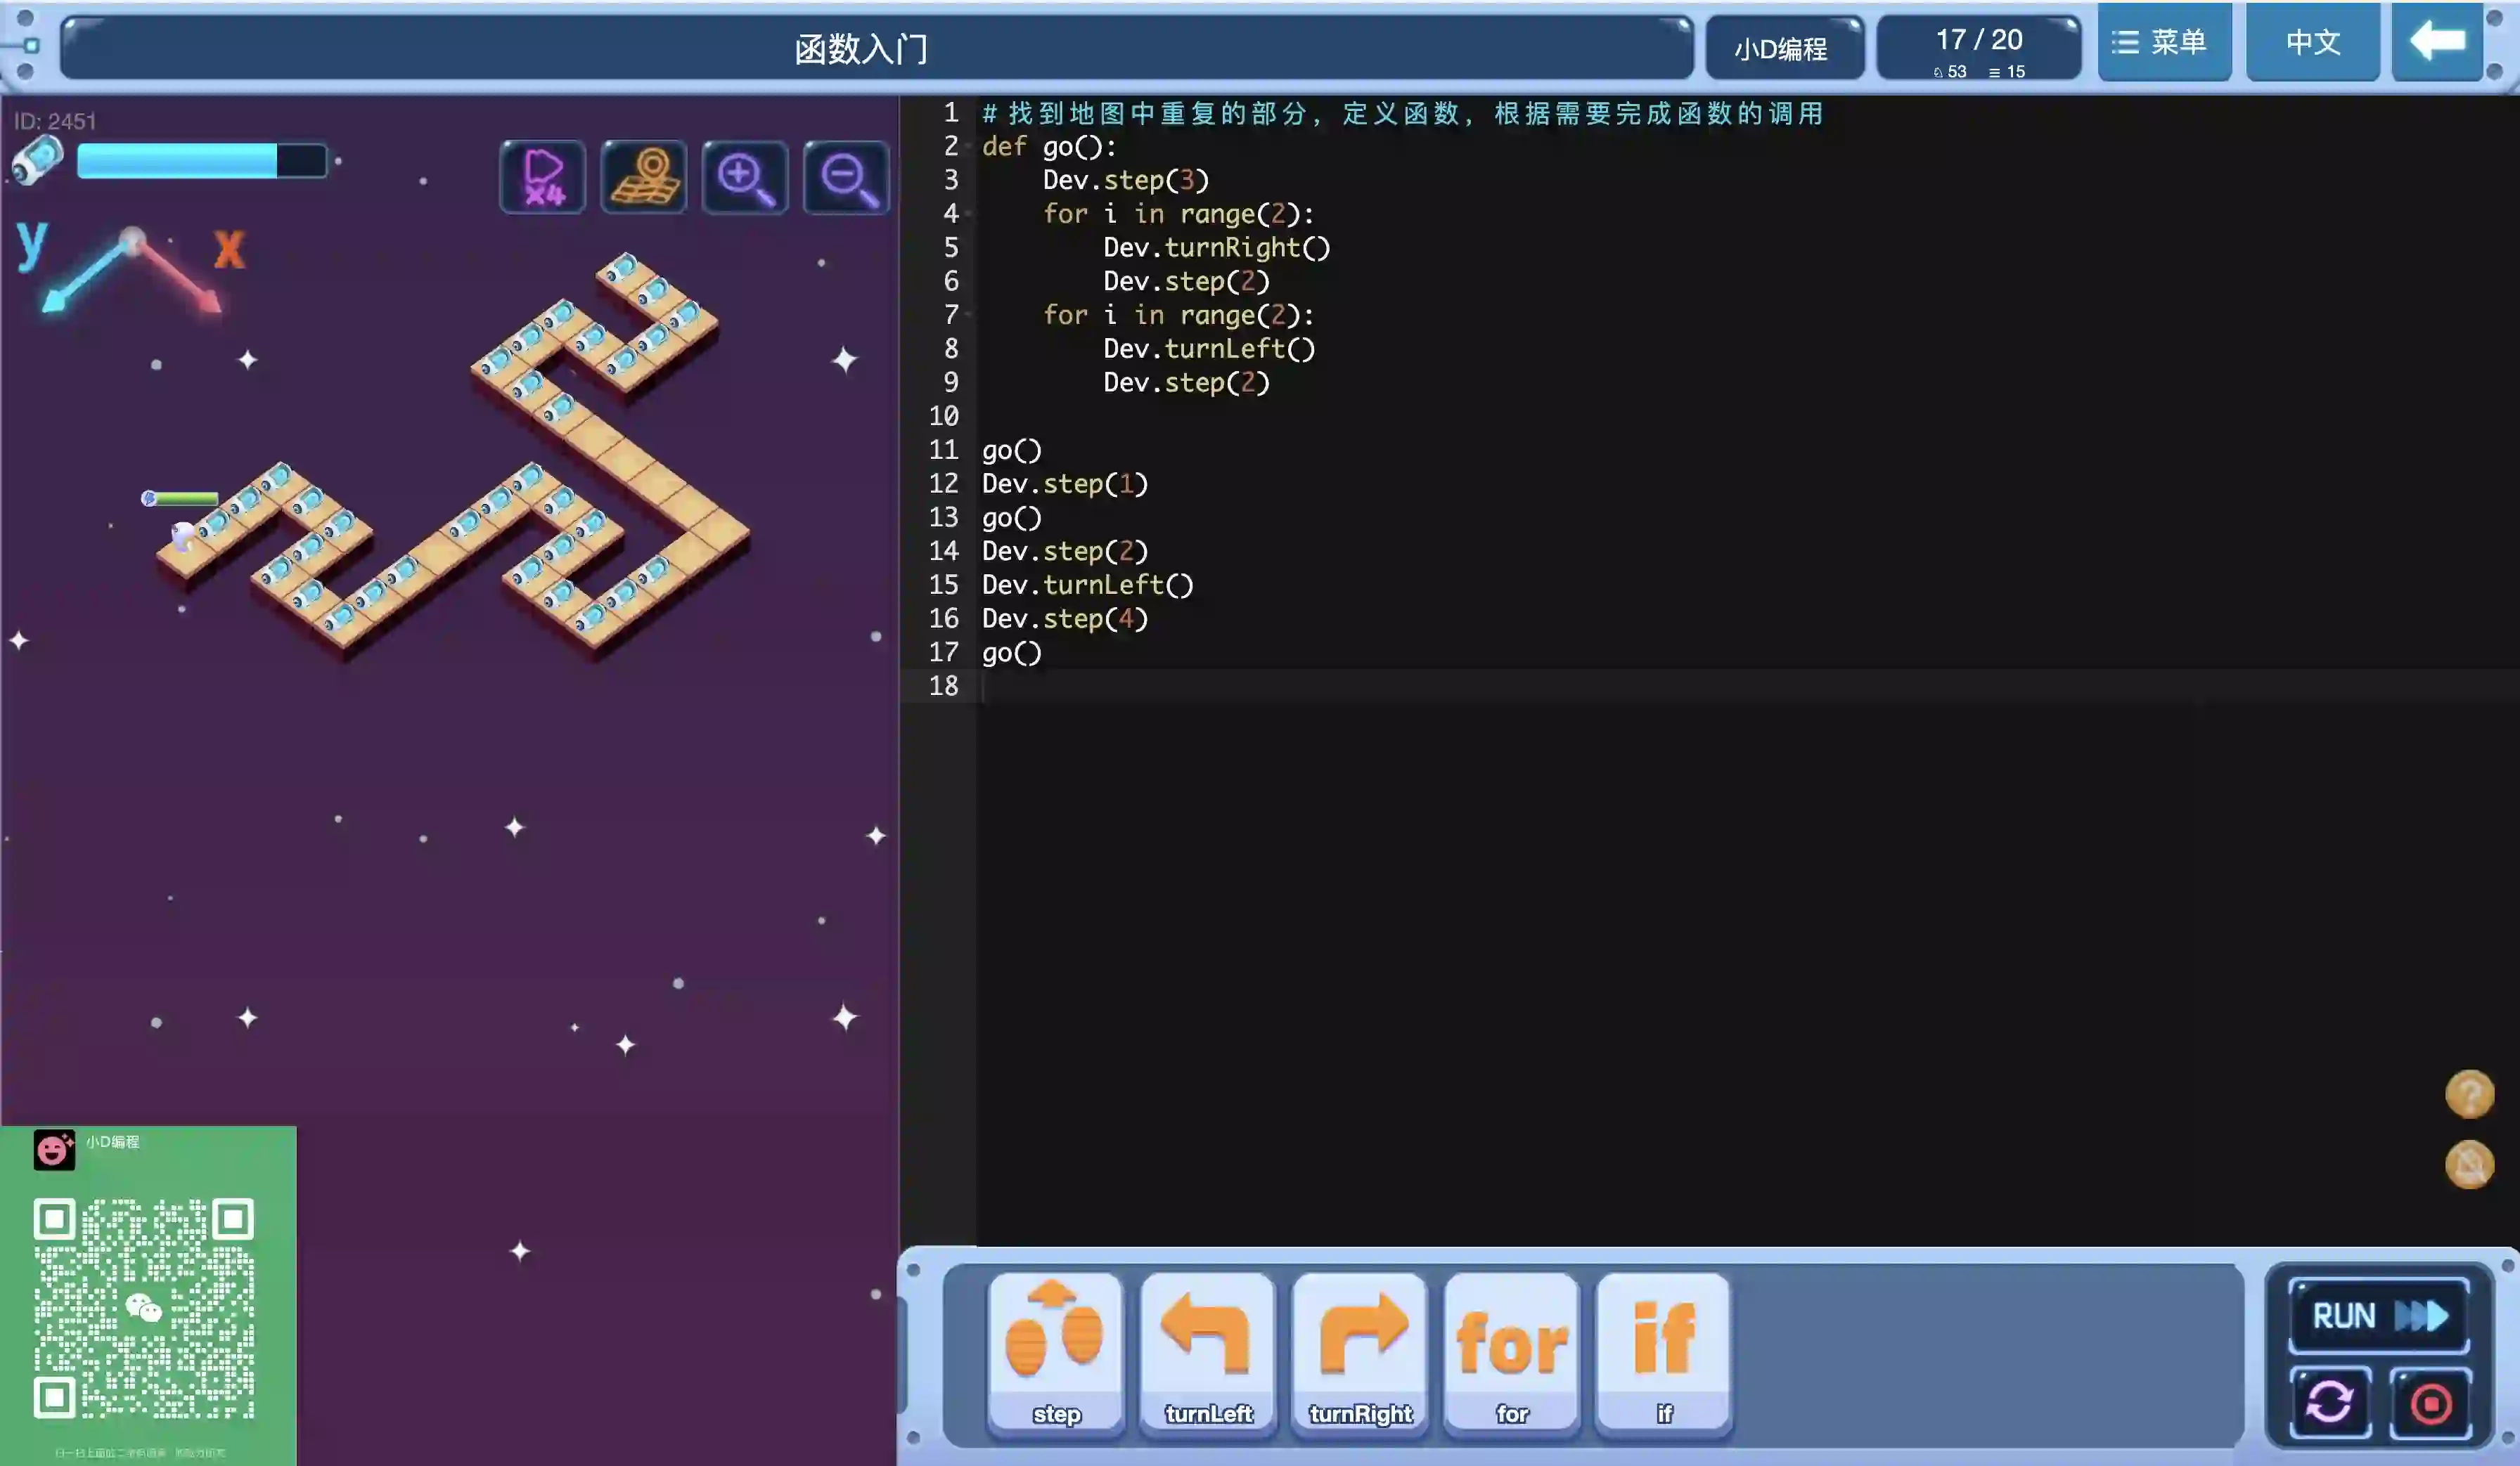This screenshot has width=2520, height=1466.
Task: Open the map location view icon
Action: tap(644, 178)
